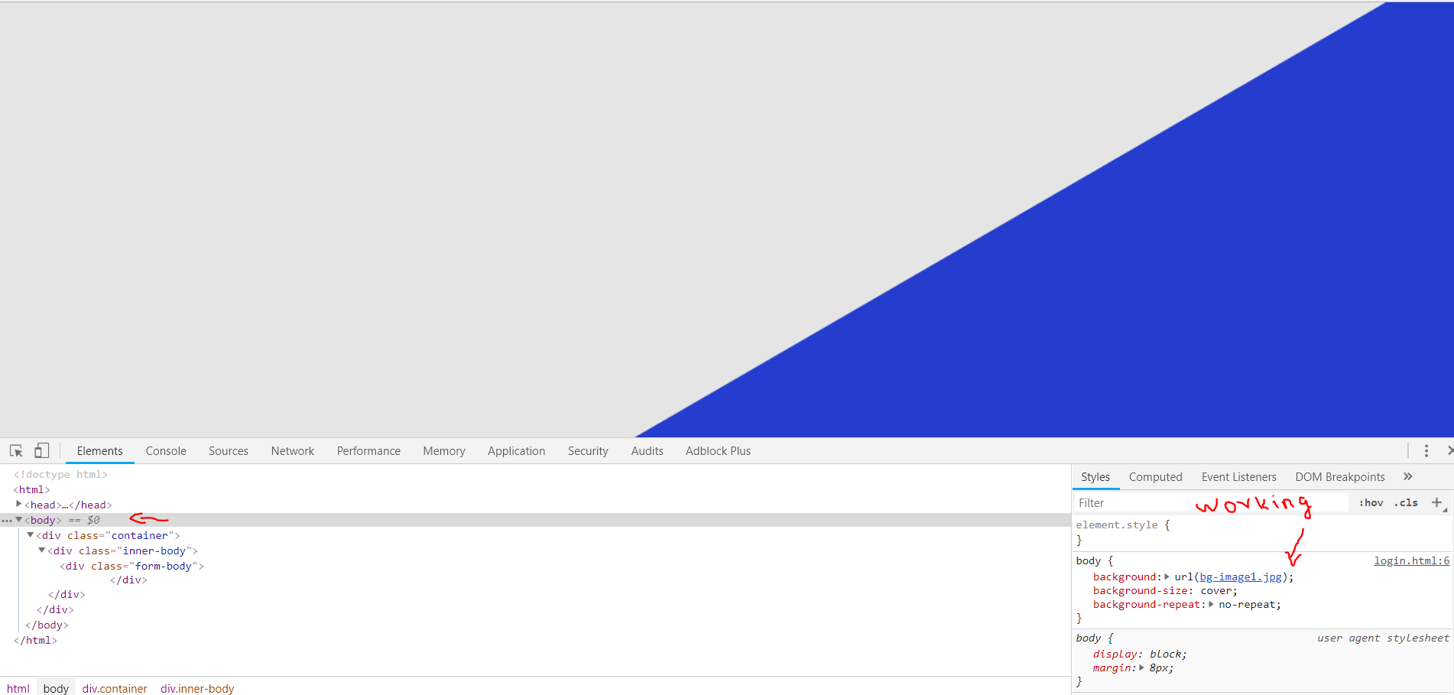Toggle the device toolbar icon

click(42, 450)
